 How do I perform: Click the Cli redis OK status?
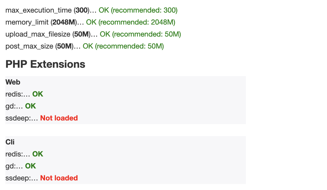(x=38, y=154)
